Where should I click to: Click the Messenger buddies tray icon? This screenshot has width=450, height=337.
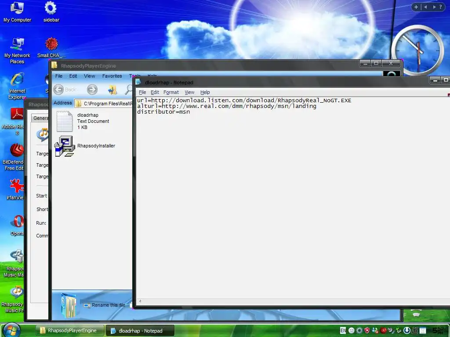click(x=375, y=330)
